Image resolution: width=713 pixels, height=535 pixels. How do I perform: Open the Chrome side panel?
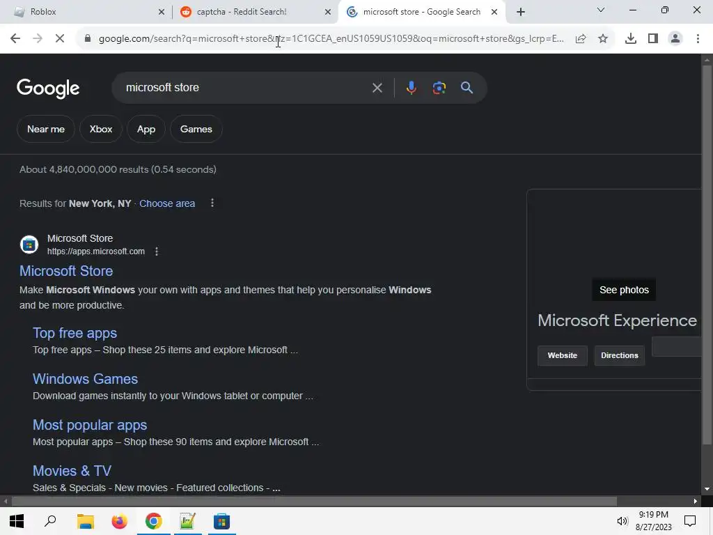tap(653, 39)
